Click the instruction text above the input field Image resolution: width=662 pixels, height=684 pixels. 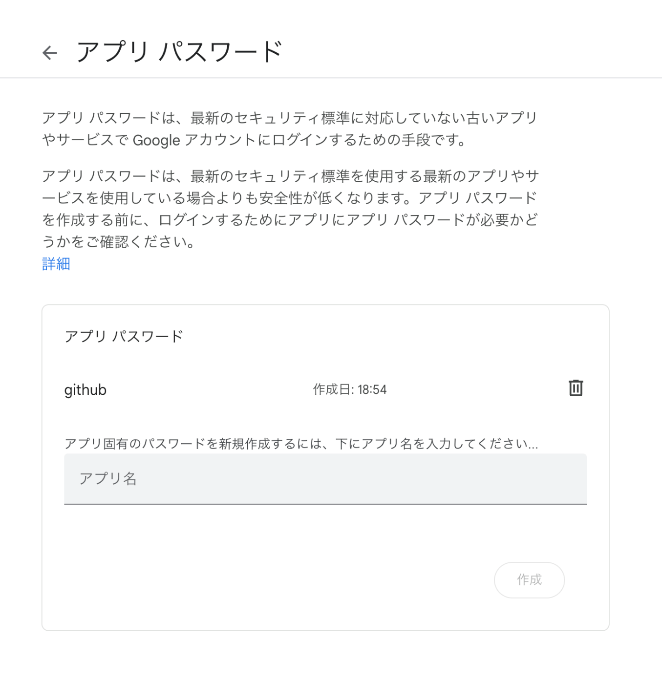pyautogui.click(x=302, y=443)
